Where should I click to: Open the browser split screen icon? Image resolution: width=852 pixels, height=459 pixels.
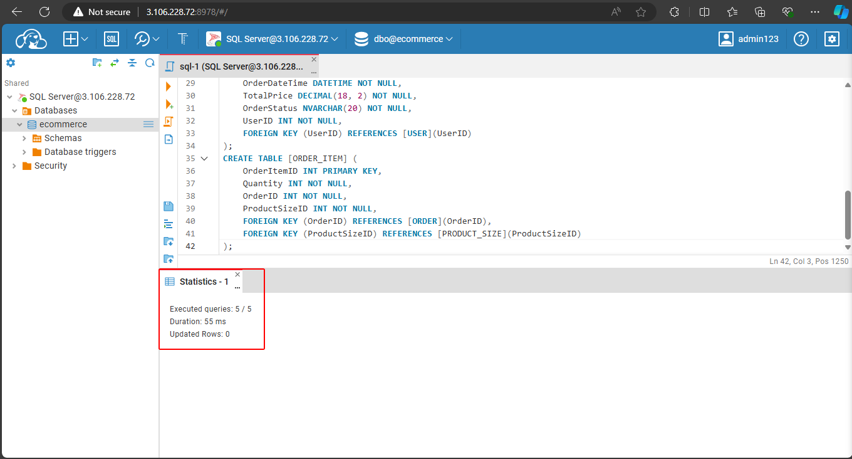click(704, 12)
